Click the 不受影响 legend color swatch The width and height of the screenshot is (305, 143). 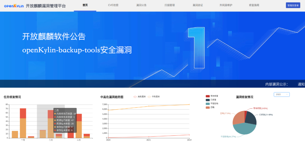pos(208,104)
